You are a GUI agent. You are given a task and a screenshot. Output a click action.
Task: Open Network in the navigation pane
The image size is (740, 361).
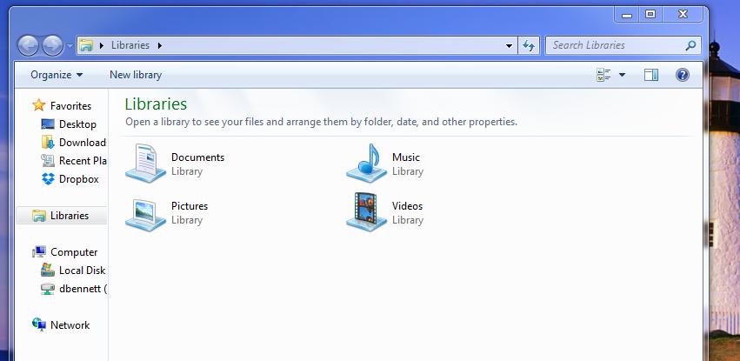70,325
